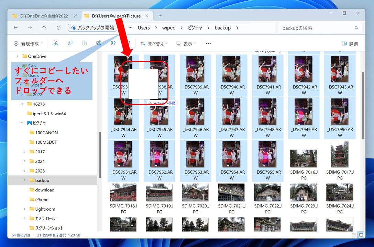The height and width of the screenshot is (247, 374).
Task: Add a new Explorer tab
Action: coord(160,16)
